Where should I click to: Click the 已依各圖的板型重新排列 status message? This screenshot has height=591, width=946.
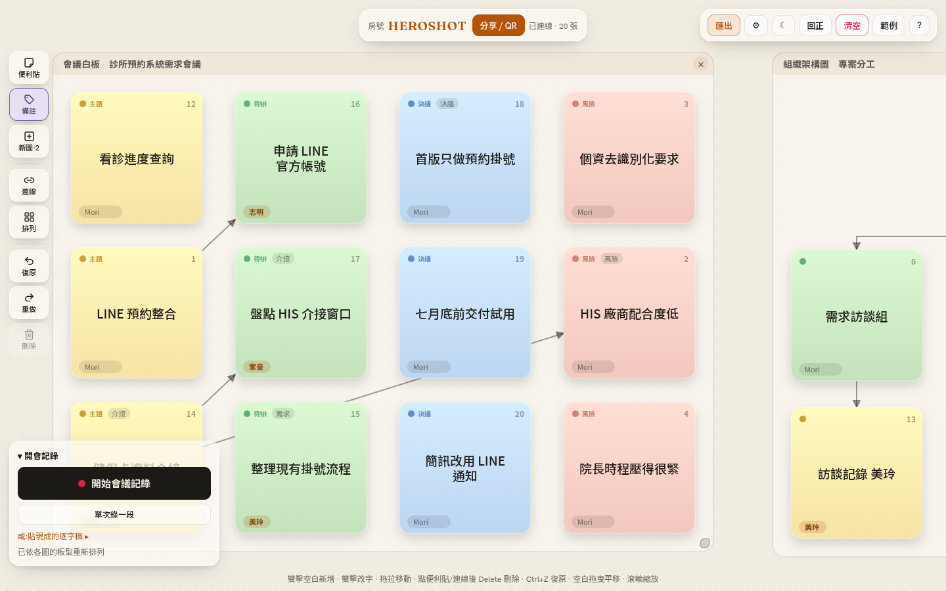61,552
